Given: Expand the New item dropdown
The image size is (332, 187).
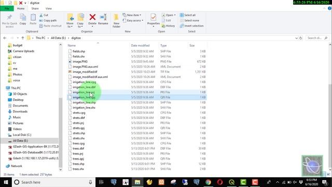Looking at the screenshot, I should coord(140,15).
